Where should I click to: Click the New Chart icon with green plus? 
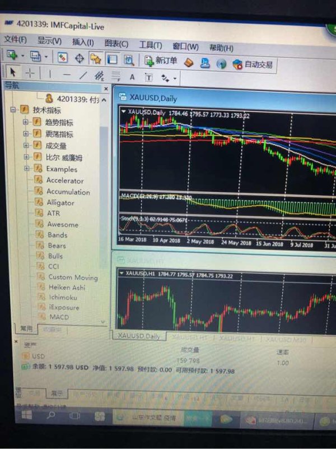12,55
